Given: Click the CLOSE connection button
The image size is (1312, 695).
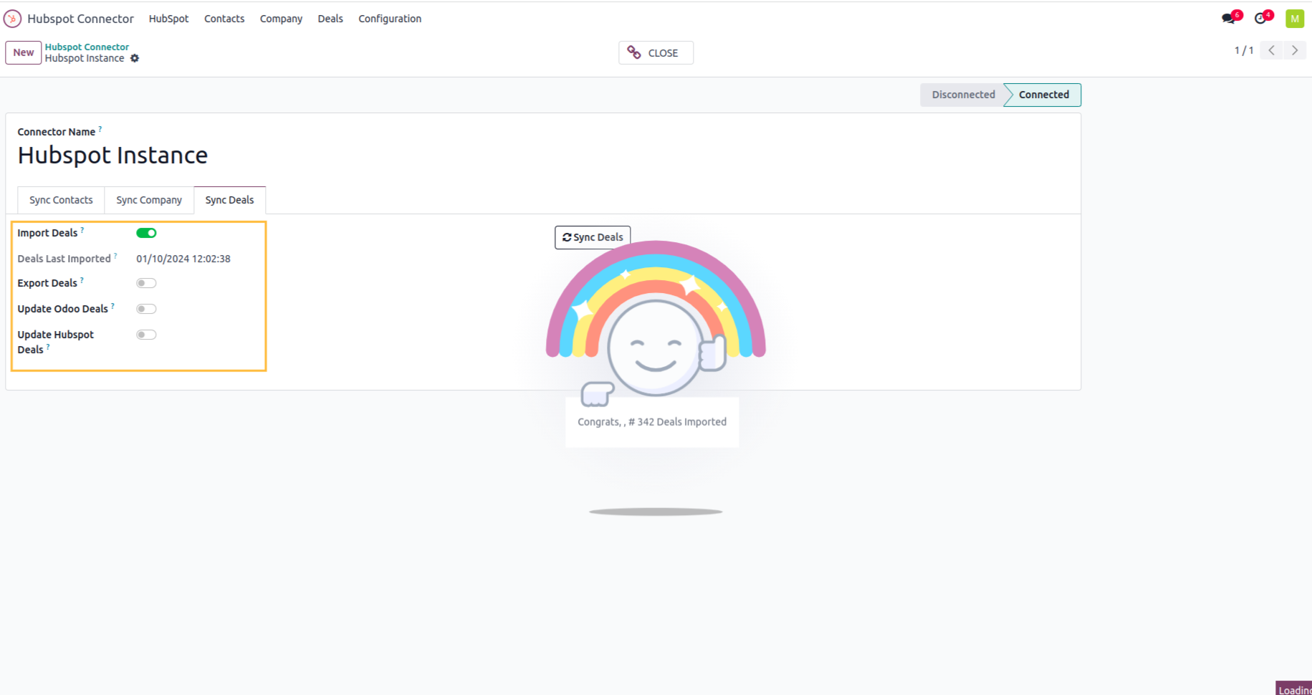Looking at the screenshot, I should [656, 53].
